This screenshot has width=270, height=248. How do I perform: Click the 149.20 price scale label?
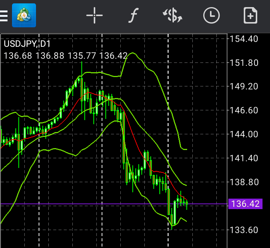pos(244,86)
